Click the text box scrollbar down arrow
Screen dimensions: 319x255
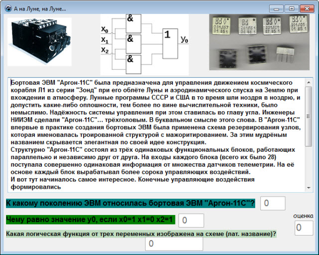[308, 187]
